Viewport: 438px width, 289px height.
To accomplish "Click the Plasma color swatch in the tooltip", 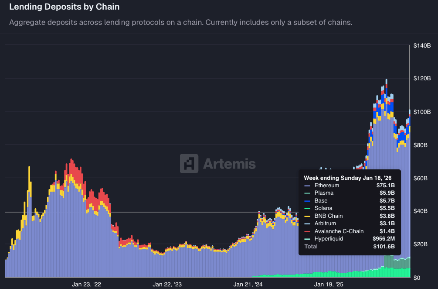I will click(307, 193).
